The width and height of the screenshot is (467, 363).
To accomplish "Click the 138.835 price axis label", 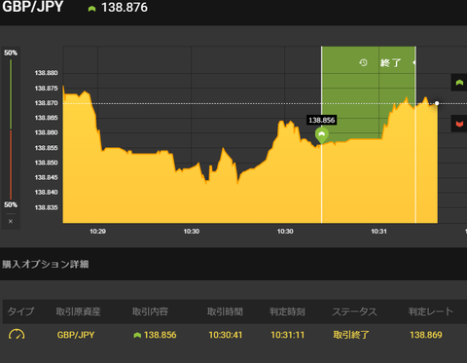I will (46, 207).
